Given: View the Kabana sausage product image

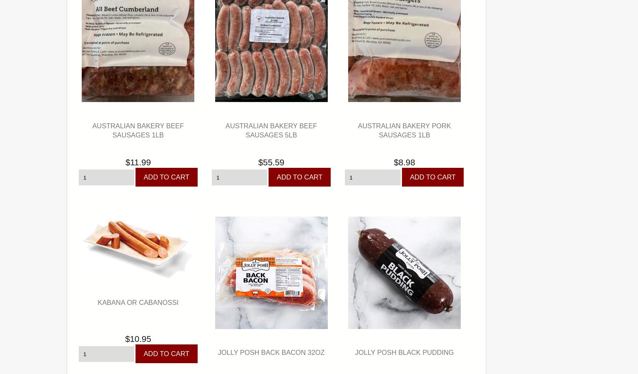Looking at the screenshot, I should (138, 248).
